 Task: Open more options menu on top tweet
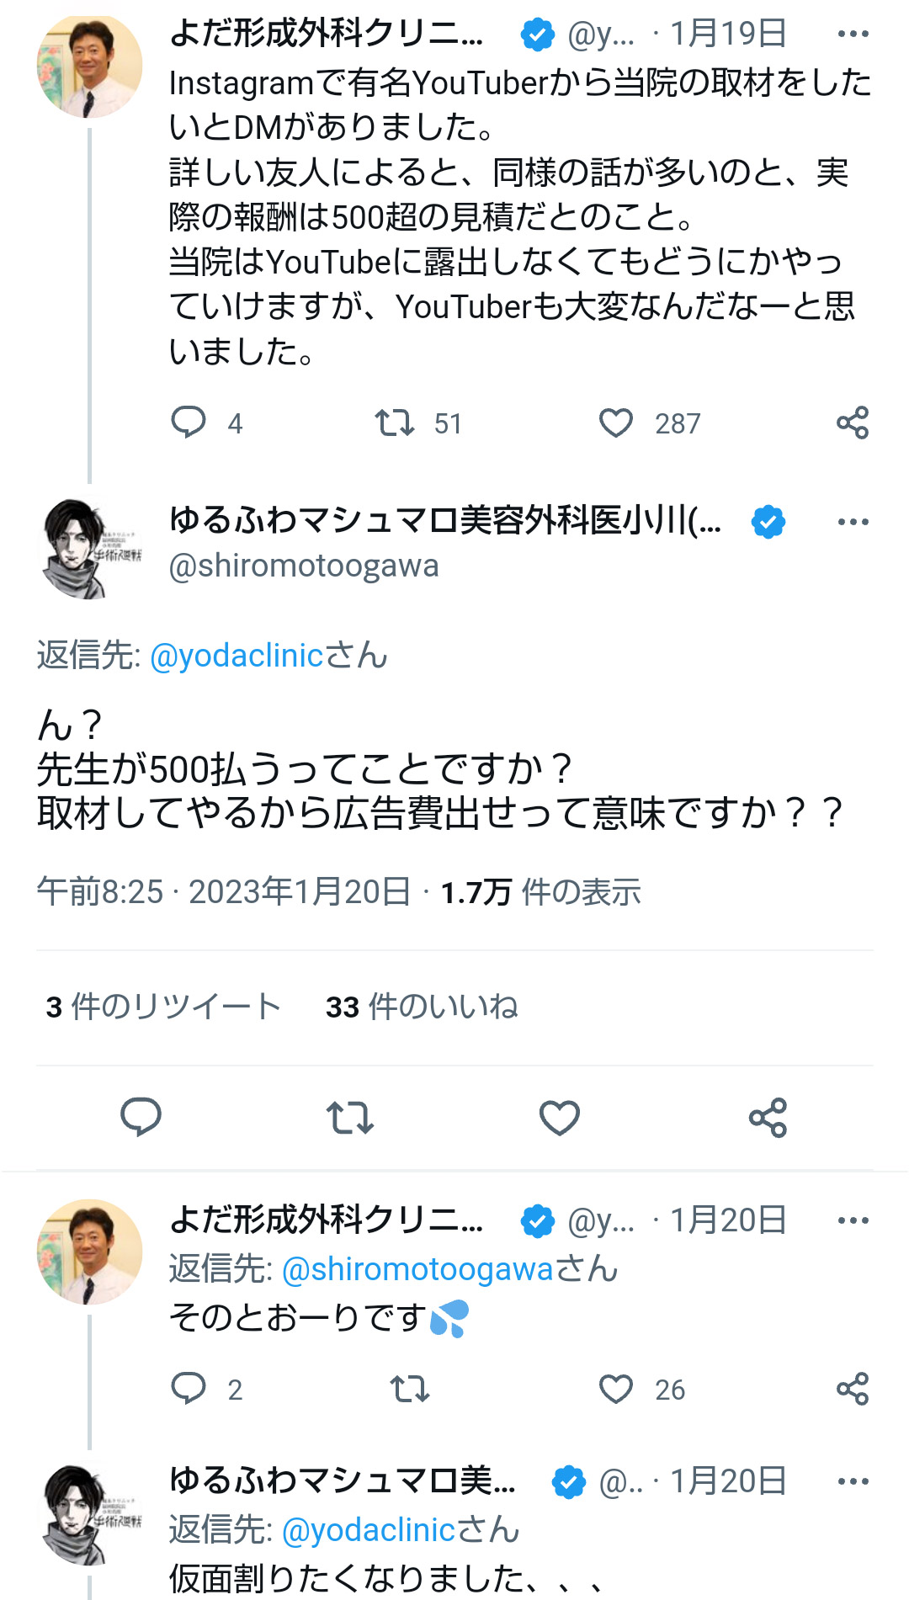coord(853,34)
